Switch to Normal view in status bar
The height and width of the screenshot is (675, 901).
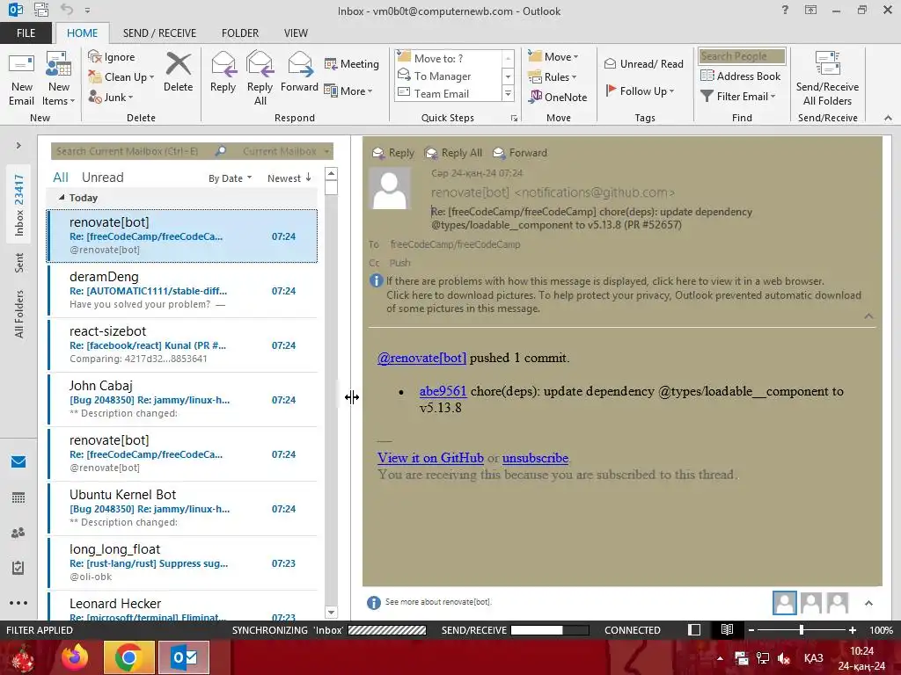694,629
